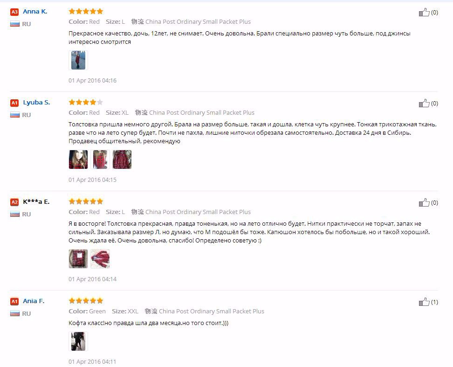Viewport: 453px width, 367px height.
Task: Click the helpful (1) icon on Ania F.'s review
Action: coord(424,301)
